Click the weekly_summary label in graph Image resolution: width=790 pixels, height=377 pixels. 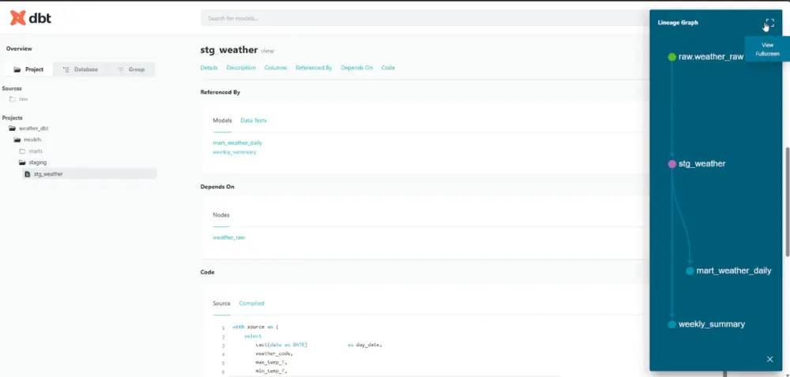click(x=712, y=324)
